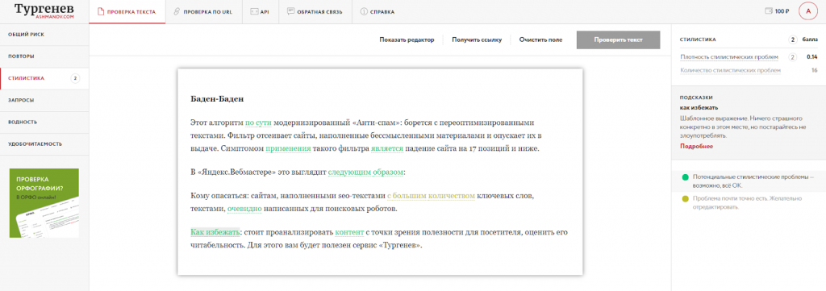826x291 pixels.
Task: Select Удобочитаемость in the sidebar
Action: click(x=44, y=143)
